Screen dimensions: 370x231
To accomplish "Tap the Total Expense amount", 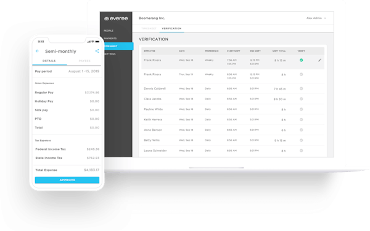I will 91,170.
